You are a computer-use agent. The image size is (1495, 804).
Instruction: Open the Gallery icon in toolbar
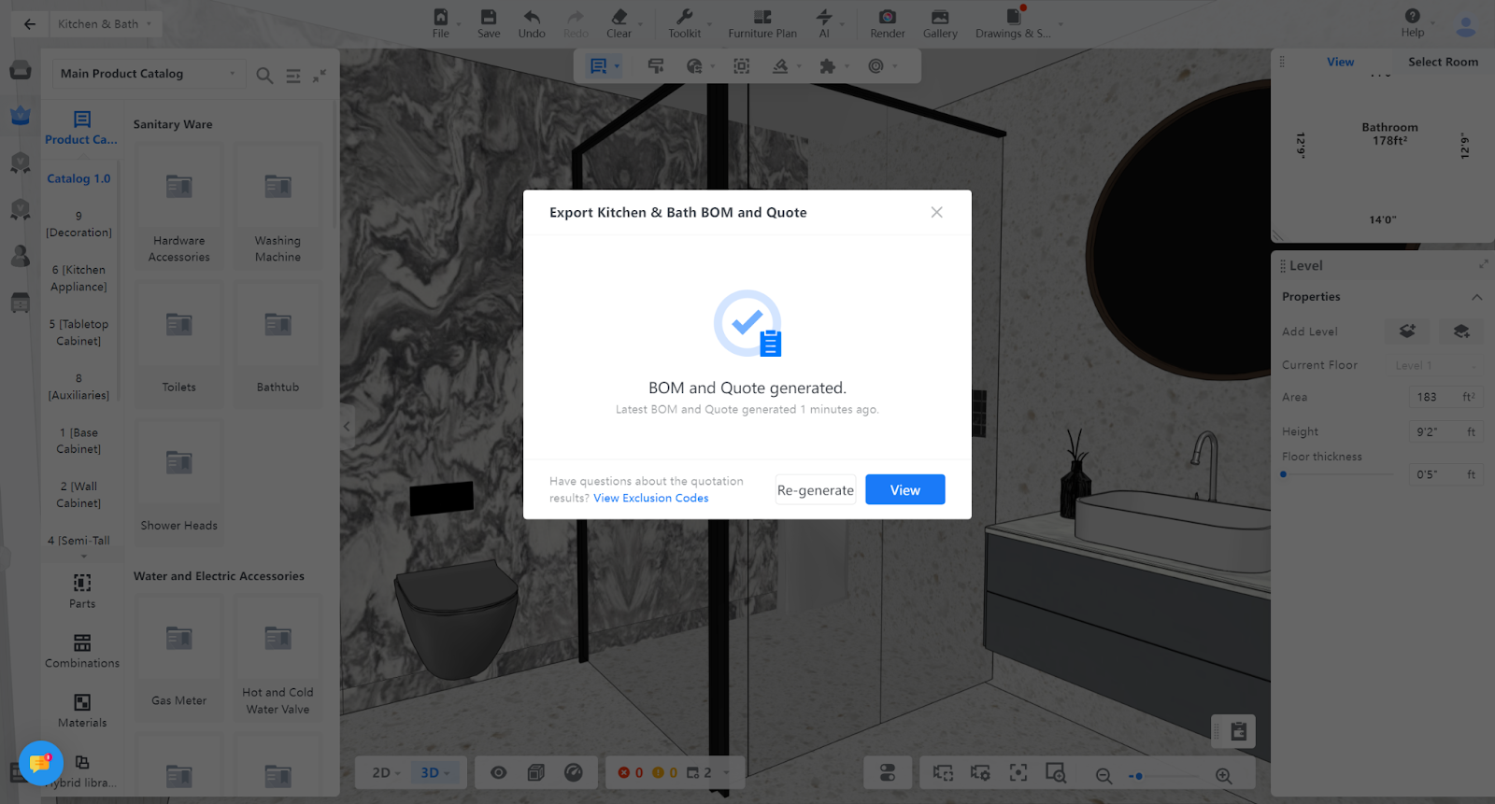pos(940,18)
